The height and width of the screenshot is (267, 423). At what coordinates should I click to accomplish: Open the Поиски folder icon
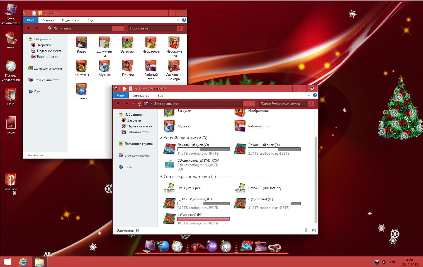128,68
